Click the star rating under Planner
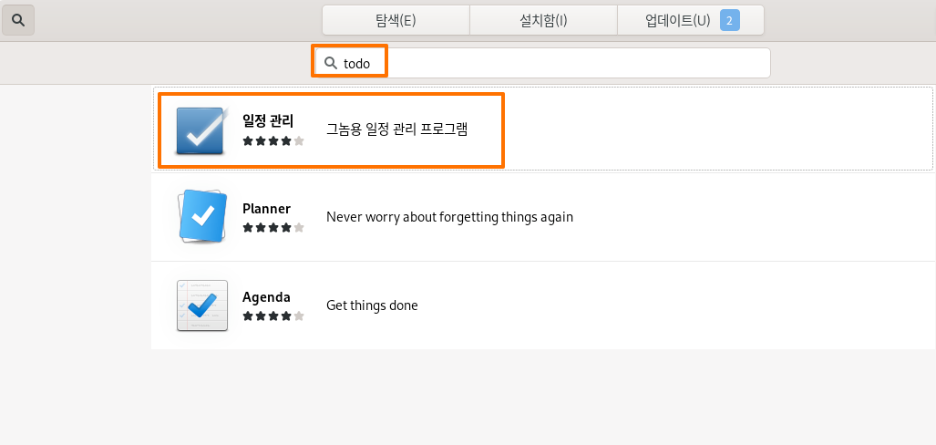936x445 pixels. pyautogui.click(x=273, y=228)
